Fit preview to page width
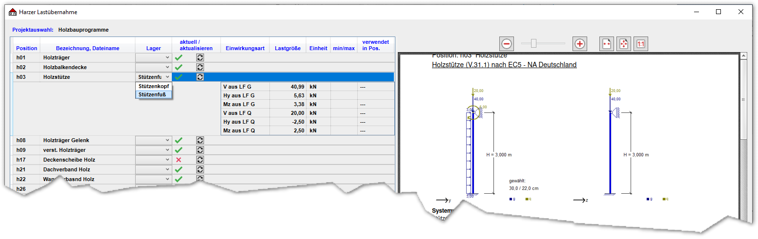The width and height of the screenshot is (758, 239). [607, 44]
